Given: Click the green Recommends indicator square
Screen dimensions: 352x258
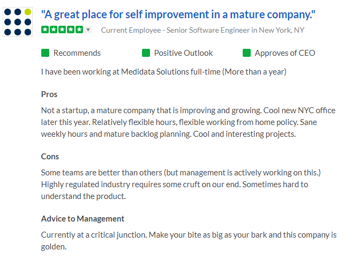Looking at the screenshot, I should point(45,53).
